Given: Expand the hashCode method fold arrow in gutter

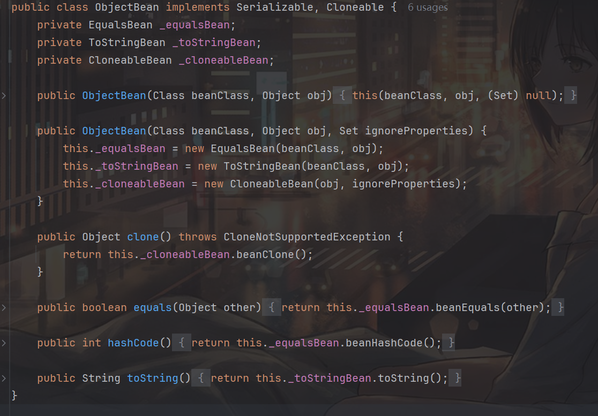Looking at the screenshot, I should [x=4, y=343].
